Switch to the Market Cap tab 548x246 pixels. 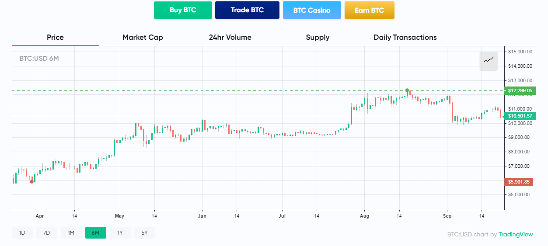[143, 38]
